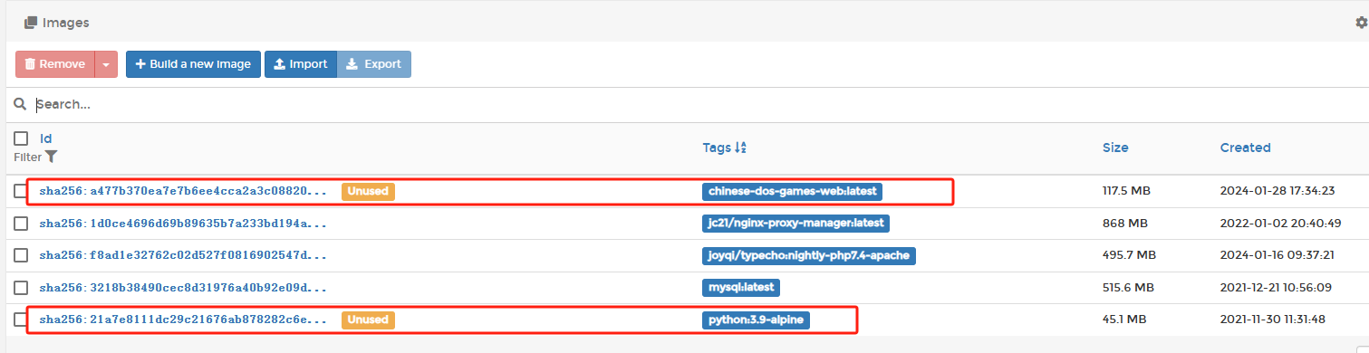Image resolution: width=1369 pixels, height=353 pixels.
Task: Open settings gear icon at top right
Action: coord(1362,23)
